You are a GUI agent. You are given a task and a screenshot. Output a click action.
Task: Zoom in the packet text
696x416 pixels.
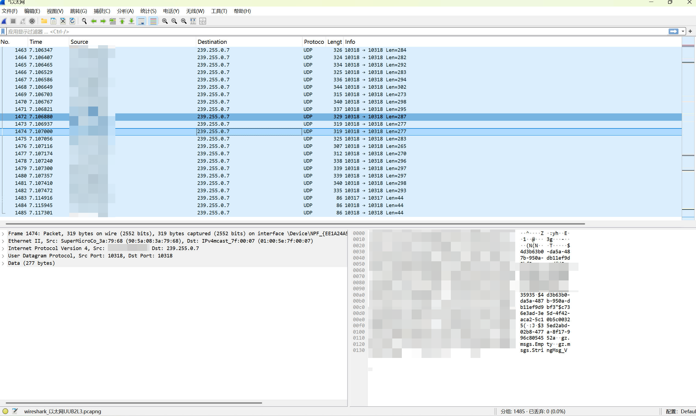[165, 21]
